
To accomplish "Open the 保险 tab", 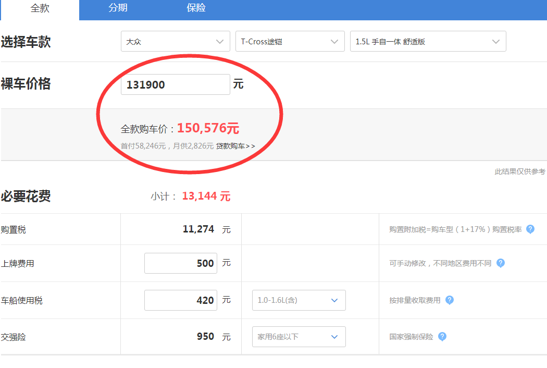I will point(196,8).
